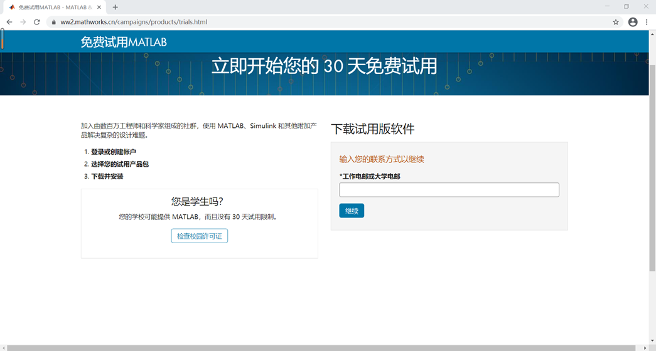Screen dimensions: 656x351
Task: Reload the page with refresh icon
Action: 37,22
